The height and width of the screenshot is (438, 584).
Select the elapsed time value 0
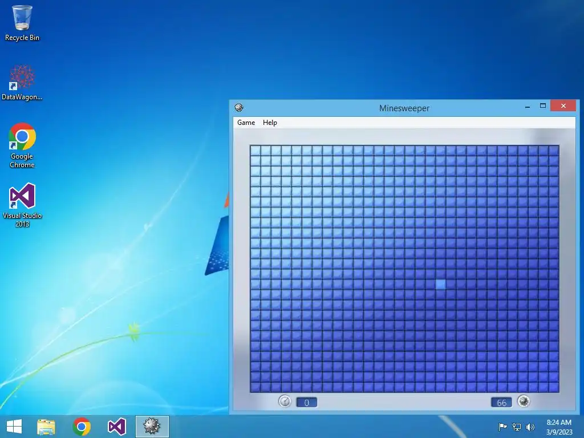point(306,403)
